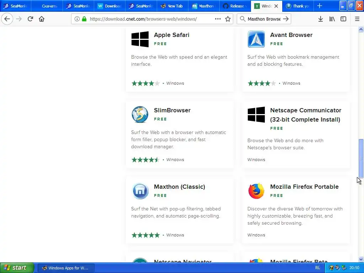Click the Netscape browser suite description
The image size is (364, 273).
(x=285, y=144)
